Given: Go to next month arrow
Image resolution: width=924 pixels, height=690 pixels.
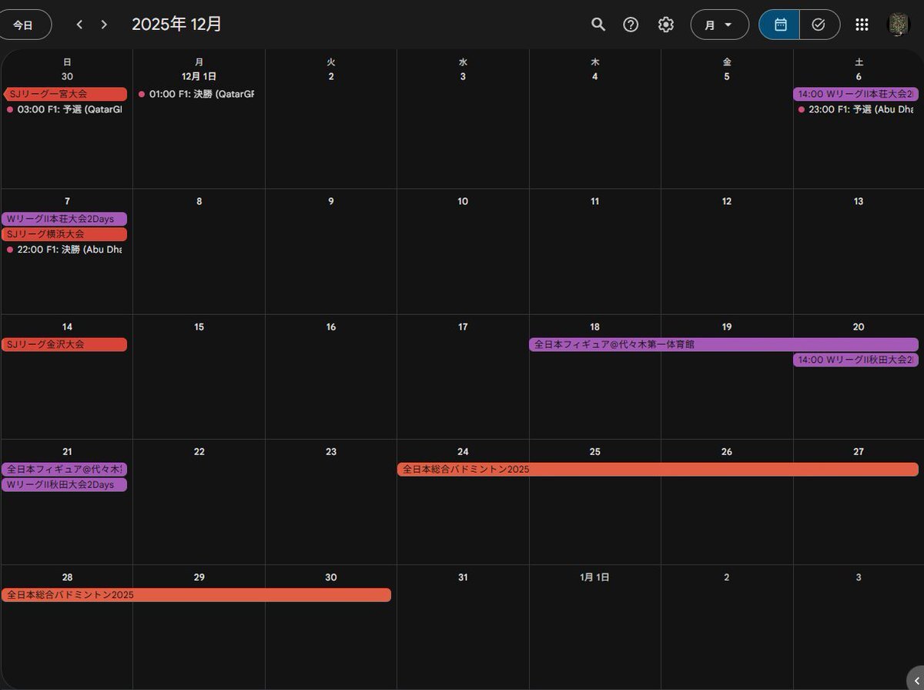Looking at the screenshot, I should (x=104, y=25).
